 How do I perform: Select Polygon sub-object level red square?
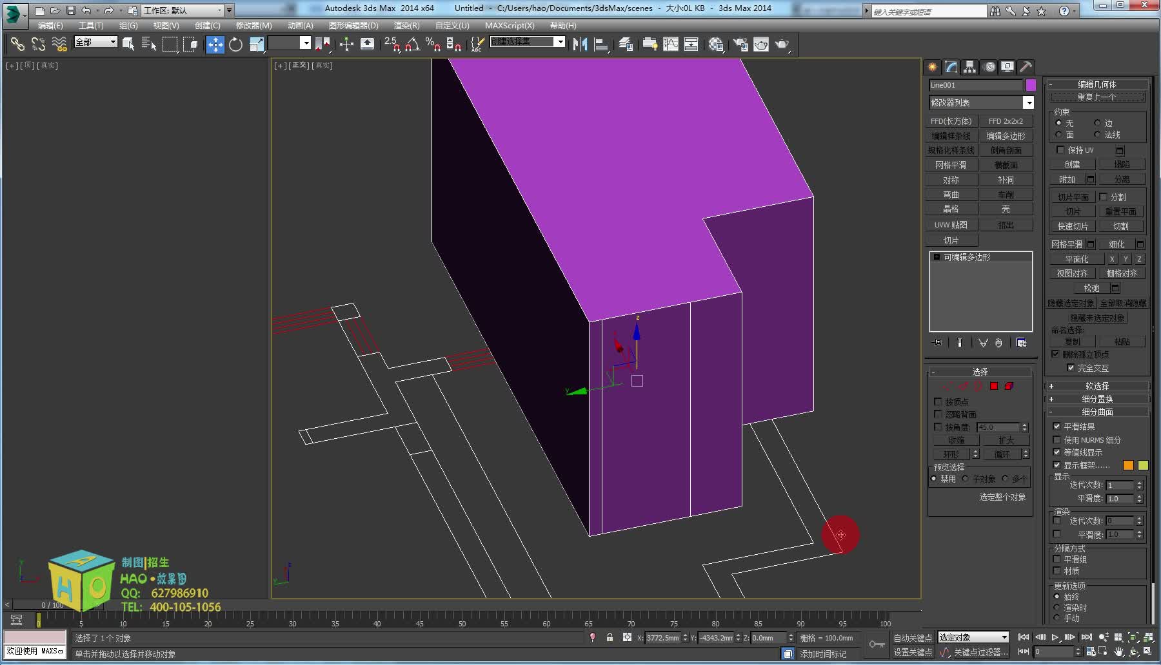tap(994, 386)
